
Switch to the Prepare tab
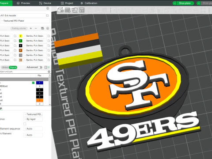[x=6, y=3]
